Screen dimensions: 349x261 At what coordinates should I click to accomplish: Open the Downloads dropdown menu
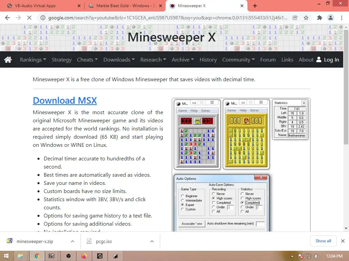(119, 60)
